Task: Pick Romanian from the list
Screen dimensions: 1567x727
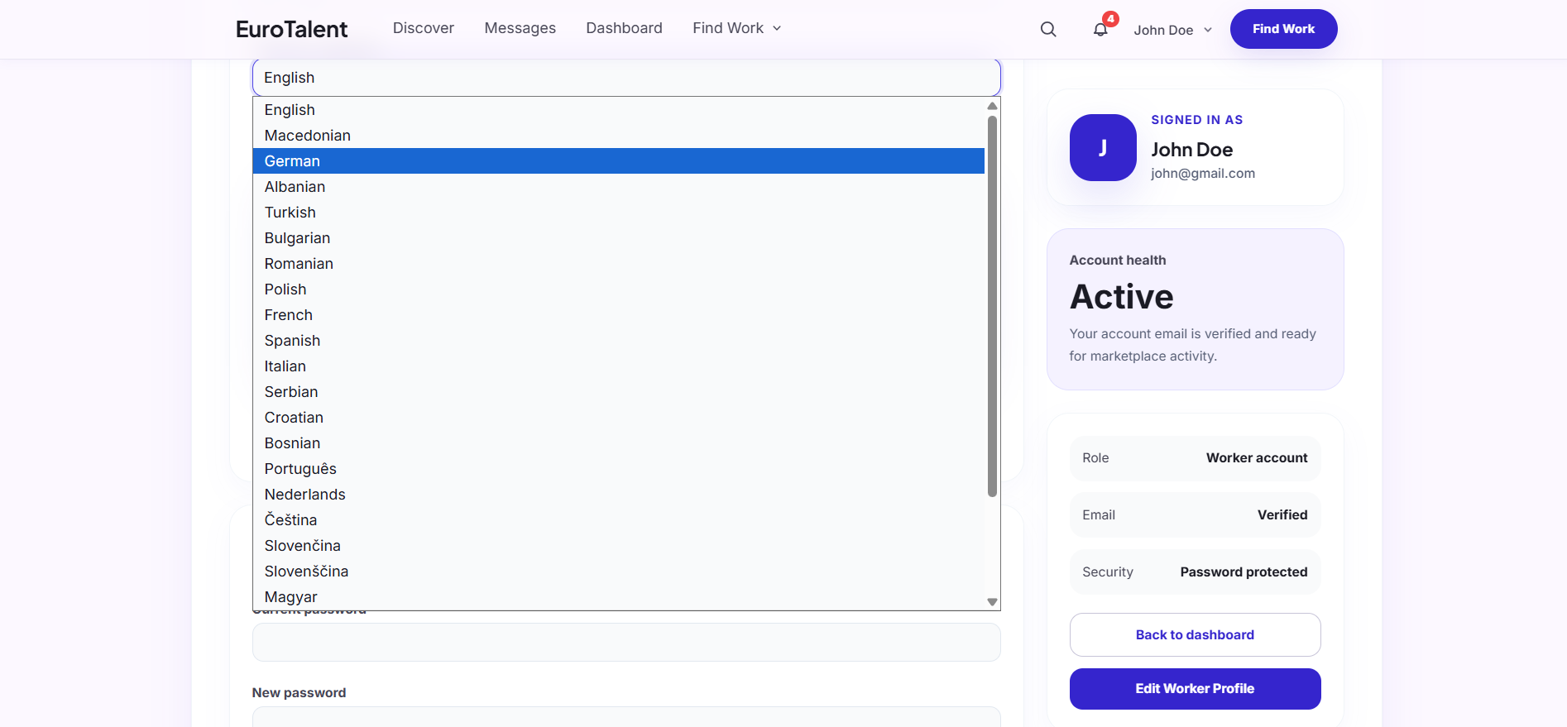Action: (x=619, y=264)
